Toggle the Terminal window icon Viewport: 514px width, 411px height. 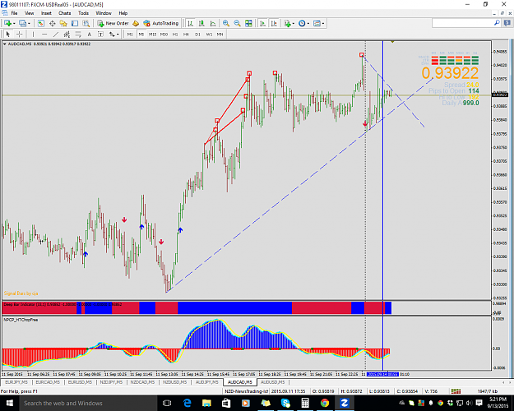(75, 23)
